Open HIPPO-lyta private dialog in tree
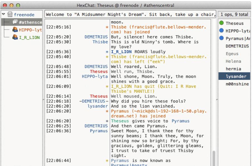Screen dimensions: 252x166 point(30,30)
